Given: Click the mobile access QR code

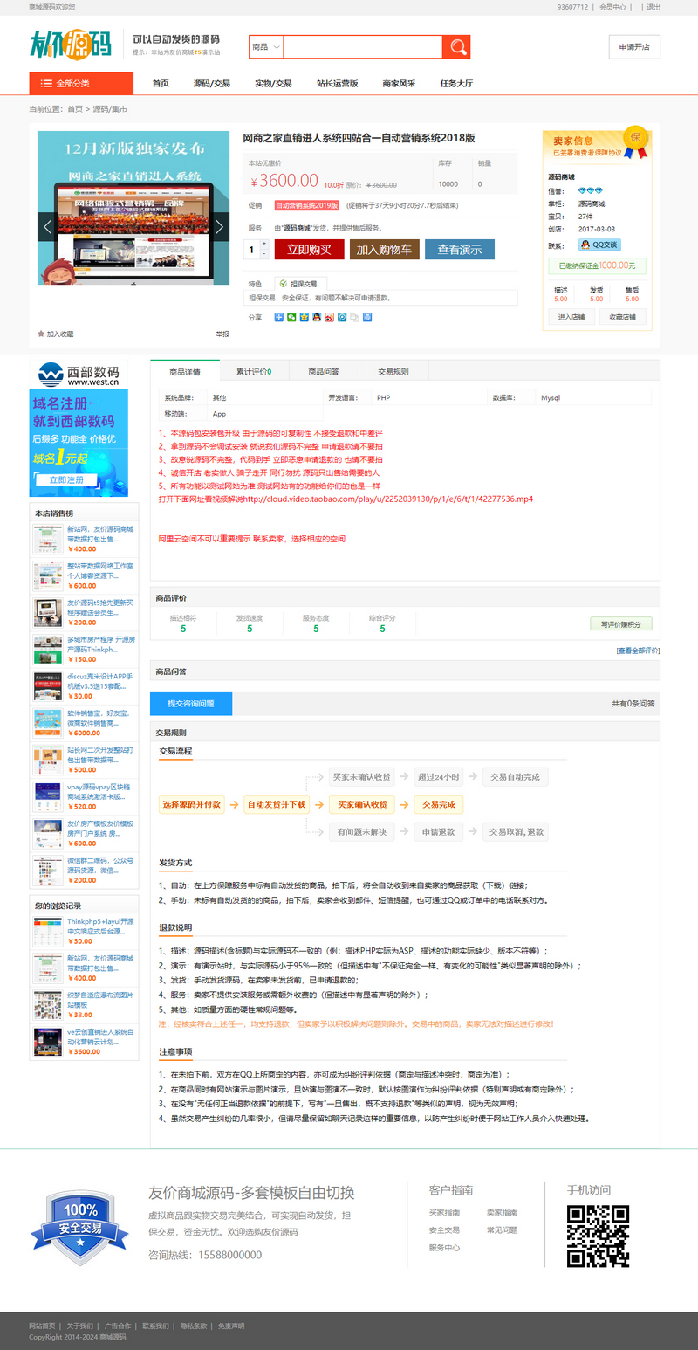Looking at the screenshot, I should 599,1236.
